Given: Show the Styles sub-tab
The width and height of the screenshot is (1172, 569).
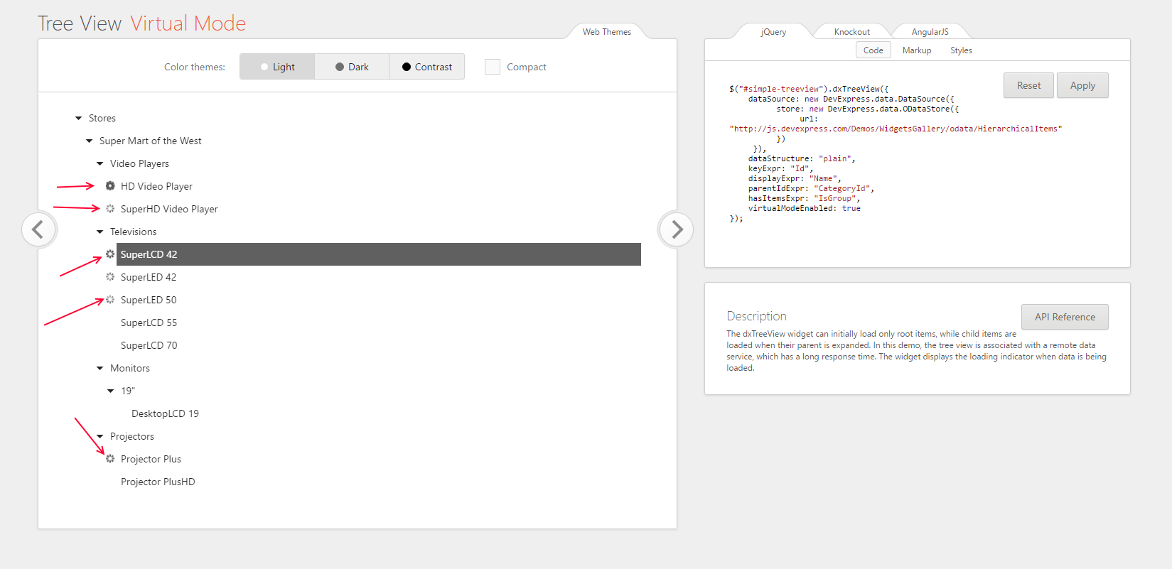Looking at the screenshot, I should pos(961,50).
